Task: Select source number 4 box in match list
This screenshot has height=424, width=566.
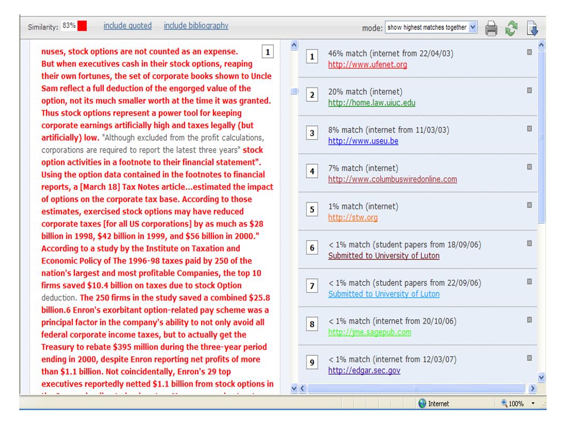Action: pyautogui.click(x=312, y=172)
